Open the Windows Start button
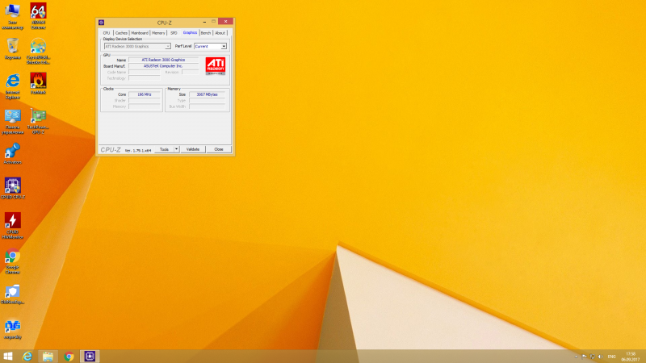Viewport: 646px width, 363px height. pyautogui.click(x=8, y=356)
